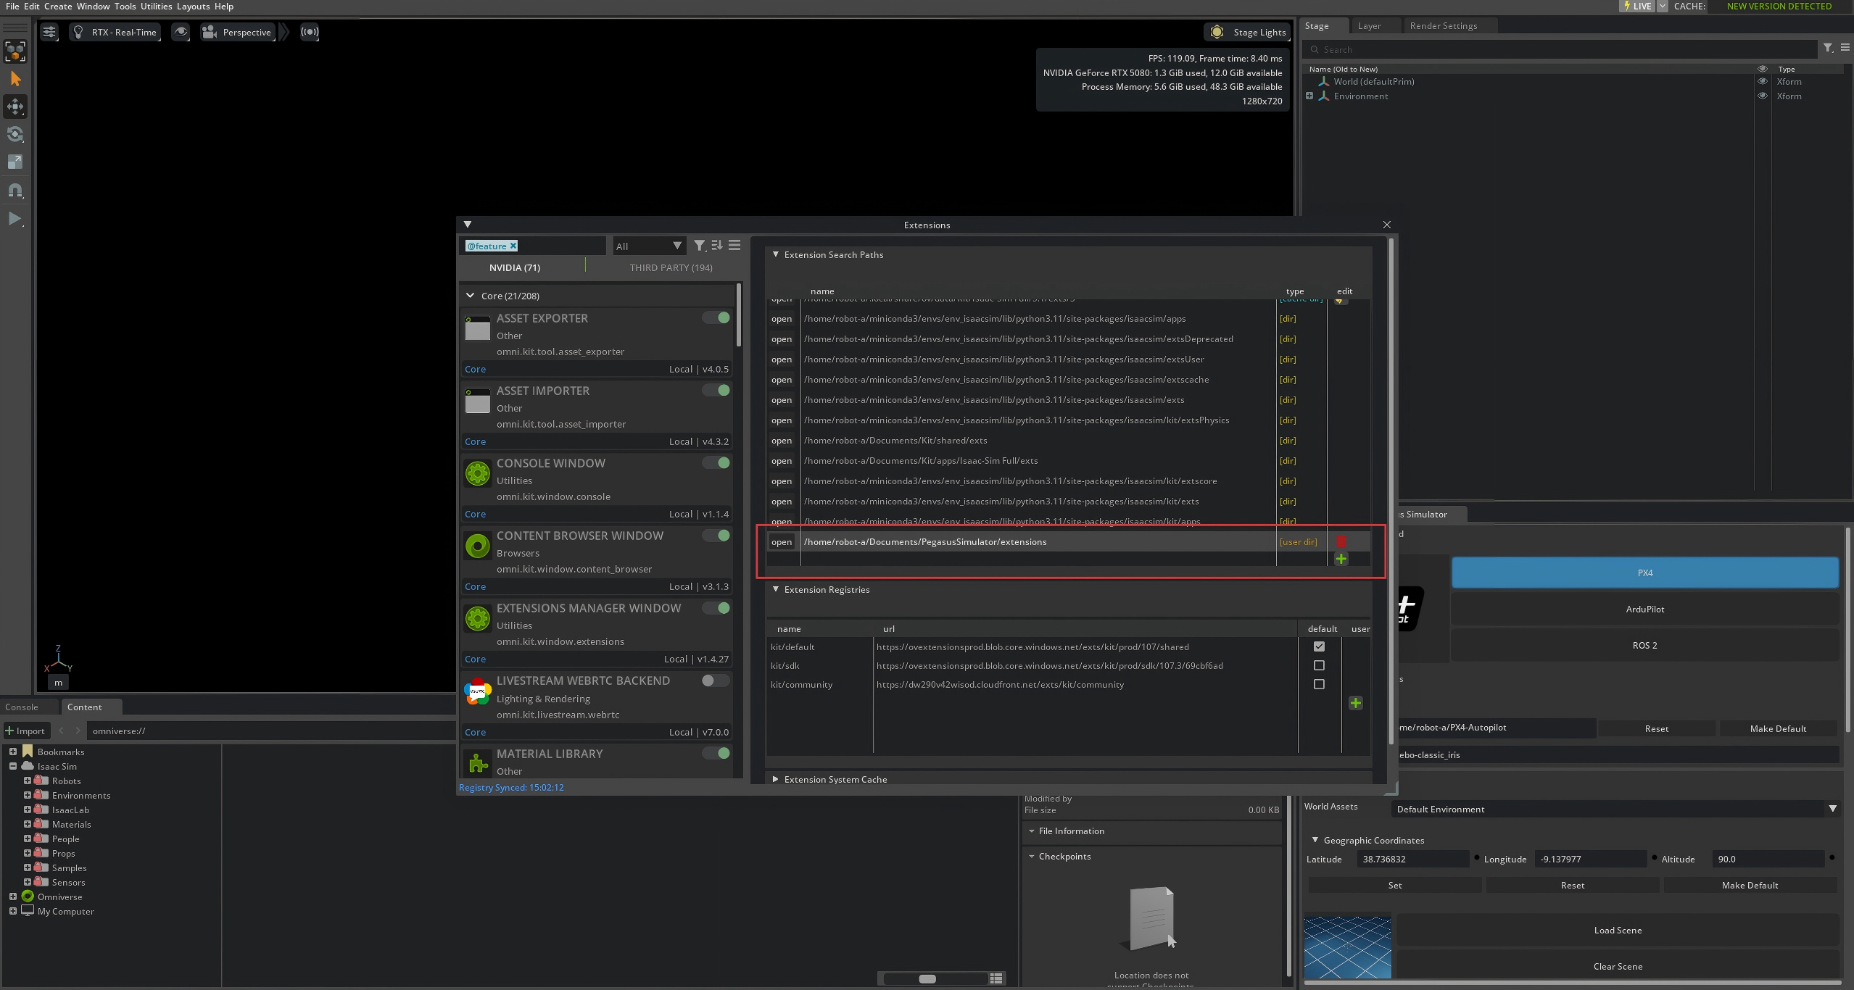Screen dimensions: 1854x990
Task: Delete the PegasusSimulator search path
Action: 1341,541
